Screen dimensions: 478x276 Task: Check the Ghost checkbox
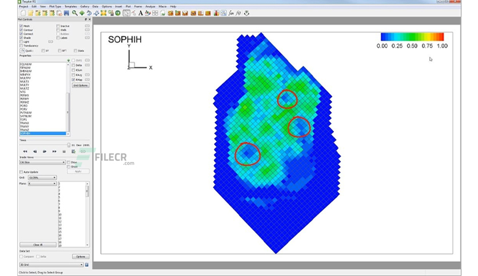point(69,167)
